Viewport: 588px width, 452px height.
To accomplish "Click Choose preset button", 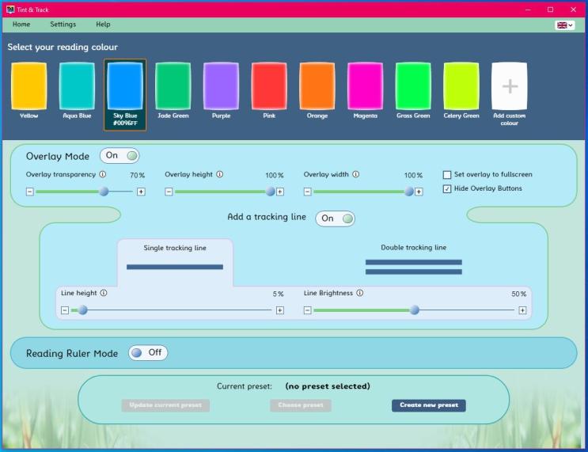I will pos(301,405).
